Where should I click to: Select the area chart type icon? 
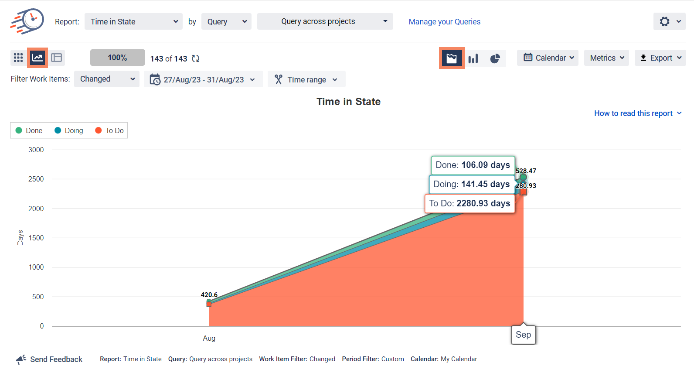(452, 58)
